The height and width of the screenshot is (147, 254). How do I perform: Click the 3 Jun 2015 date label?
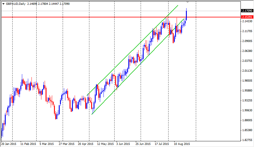123,144
